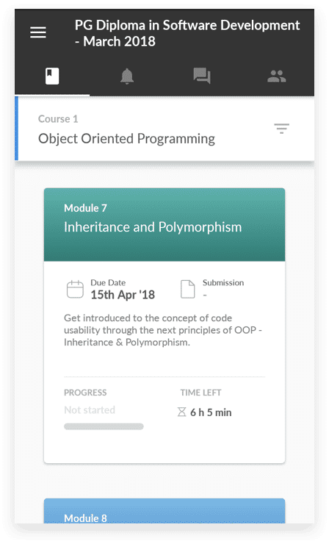Open the notifications bell tab
The height and width of the screenshot is (544, 329).
coord(127,76)
